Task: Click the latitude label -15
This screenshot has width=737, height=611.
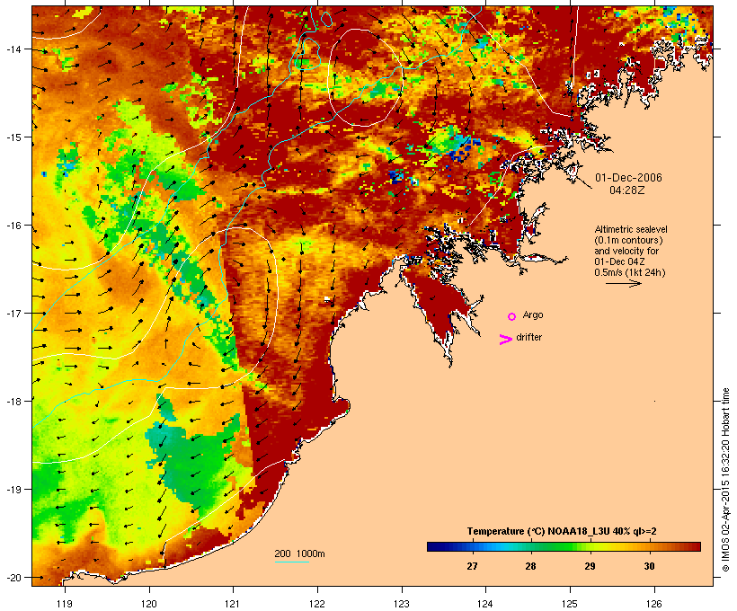Action: tap(13, 137)
